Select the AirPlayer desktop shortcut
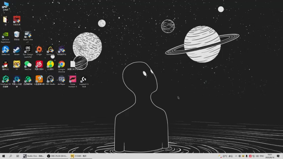The image size is (283, 159). (x=61, y=81)
